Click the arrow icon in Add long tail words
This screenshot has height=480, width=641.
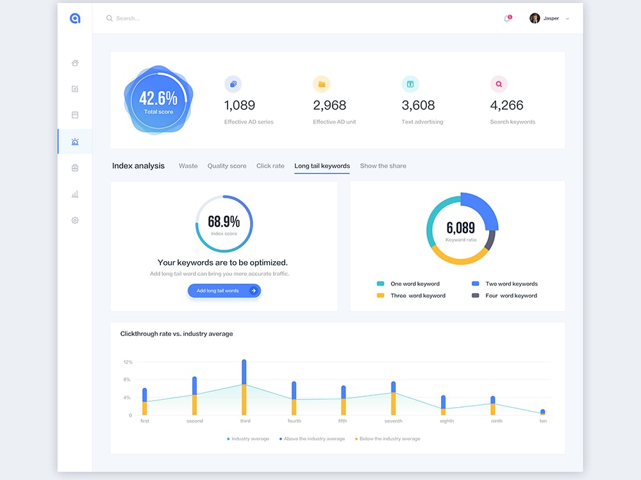(253, 291)
